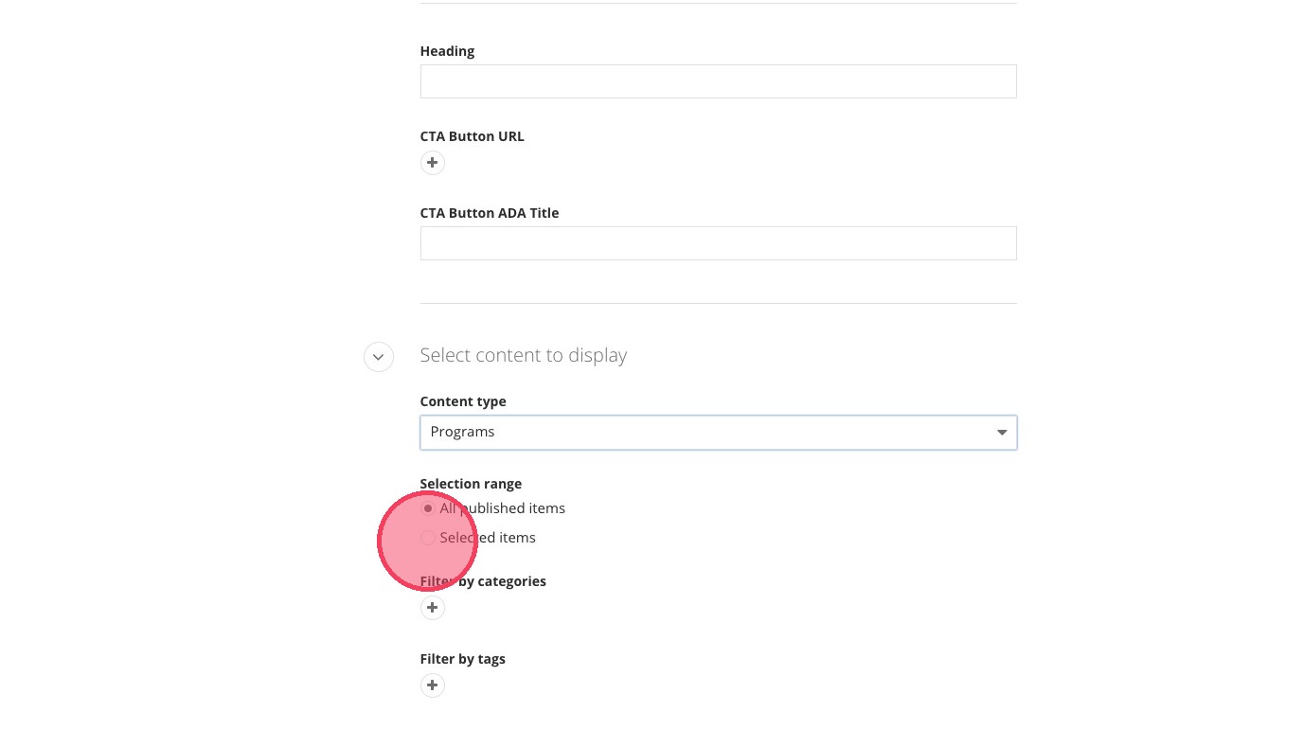
Task: Click the Content type dropdown arrow
Action: pos(1001,433)
